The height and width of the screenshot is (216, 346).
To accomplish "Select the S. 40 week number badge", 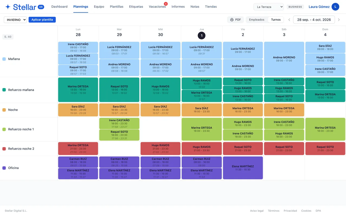I will pyautogui.click(x=8, y=37).
